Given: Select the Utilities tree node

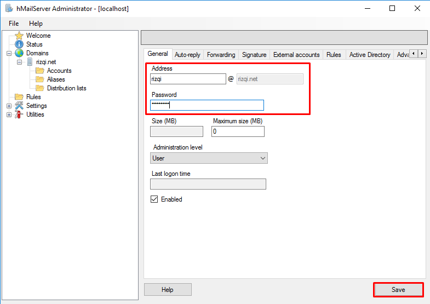Looking at the screenshot, I should pos(35,114).
